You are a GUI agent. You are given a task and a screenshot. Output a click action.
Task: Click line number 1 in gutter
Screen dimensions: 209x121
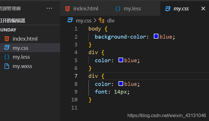(76, 29)
